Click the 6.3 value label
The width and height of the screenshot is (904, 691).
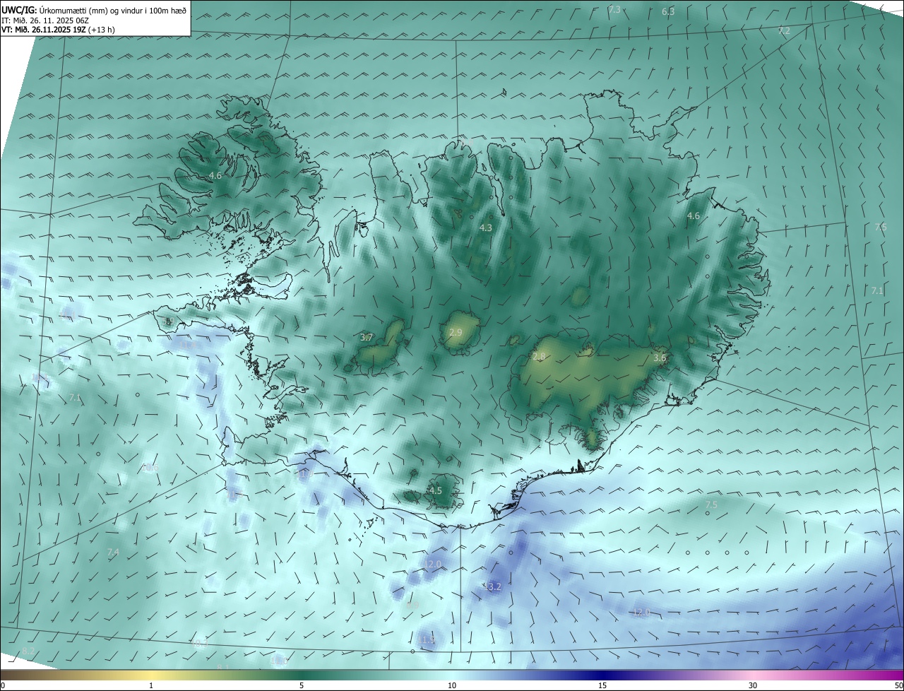[x=668, y=12]
